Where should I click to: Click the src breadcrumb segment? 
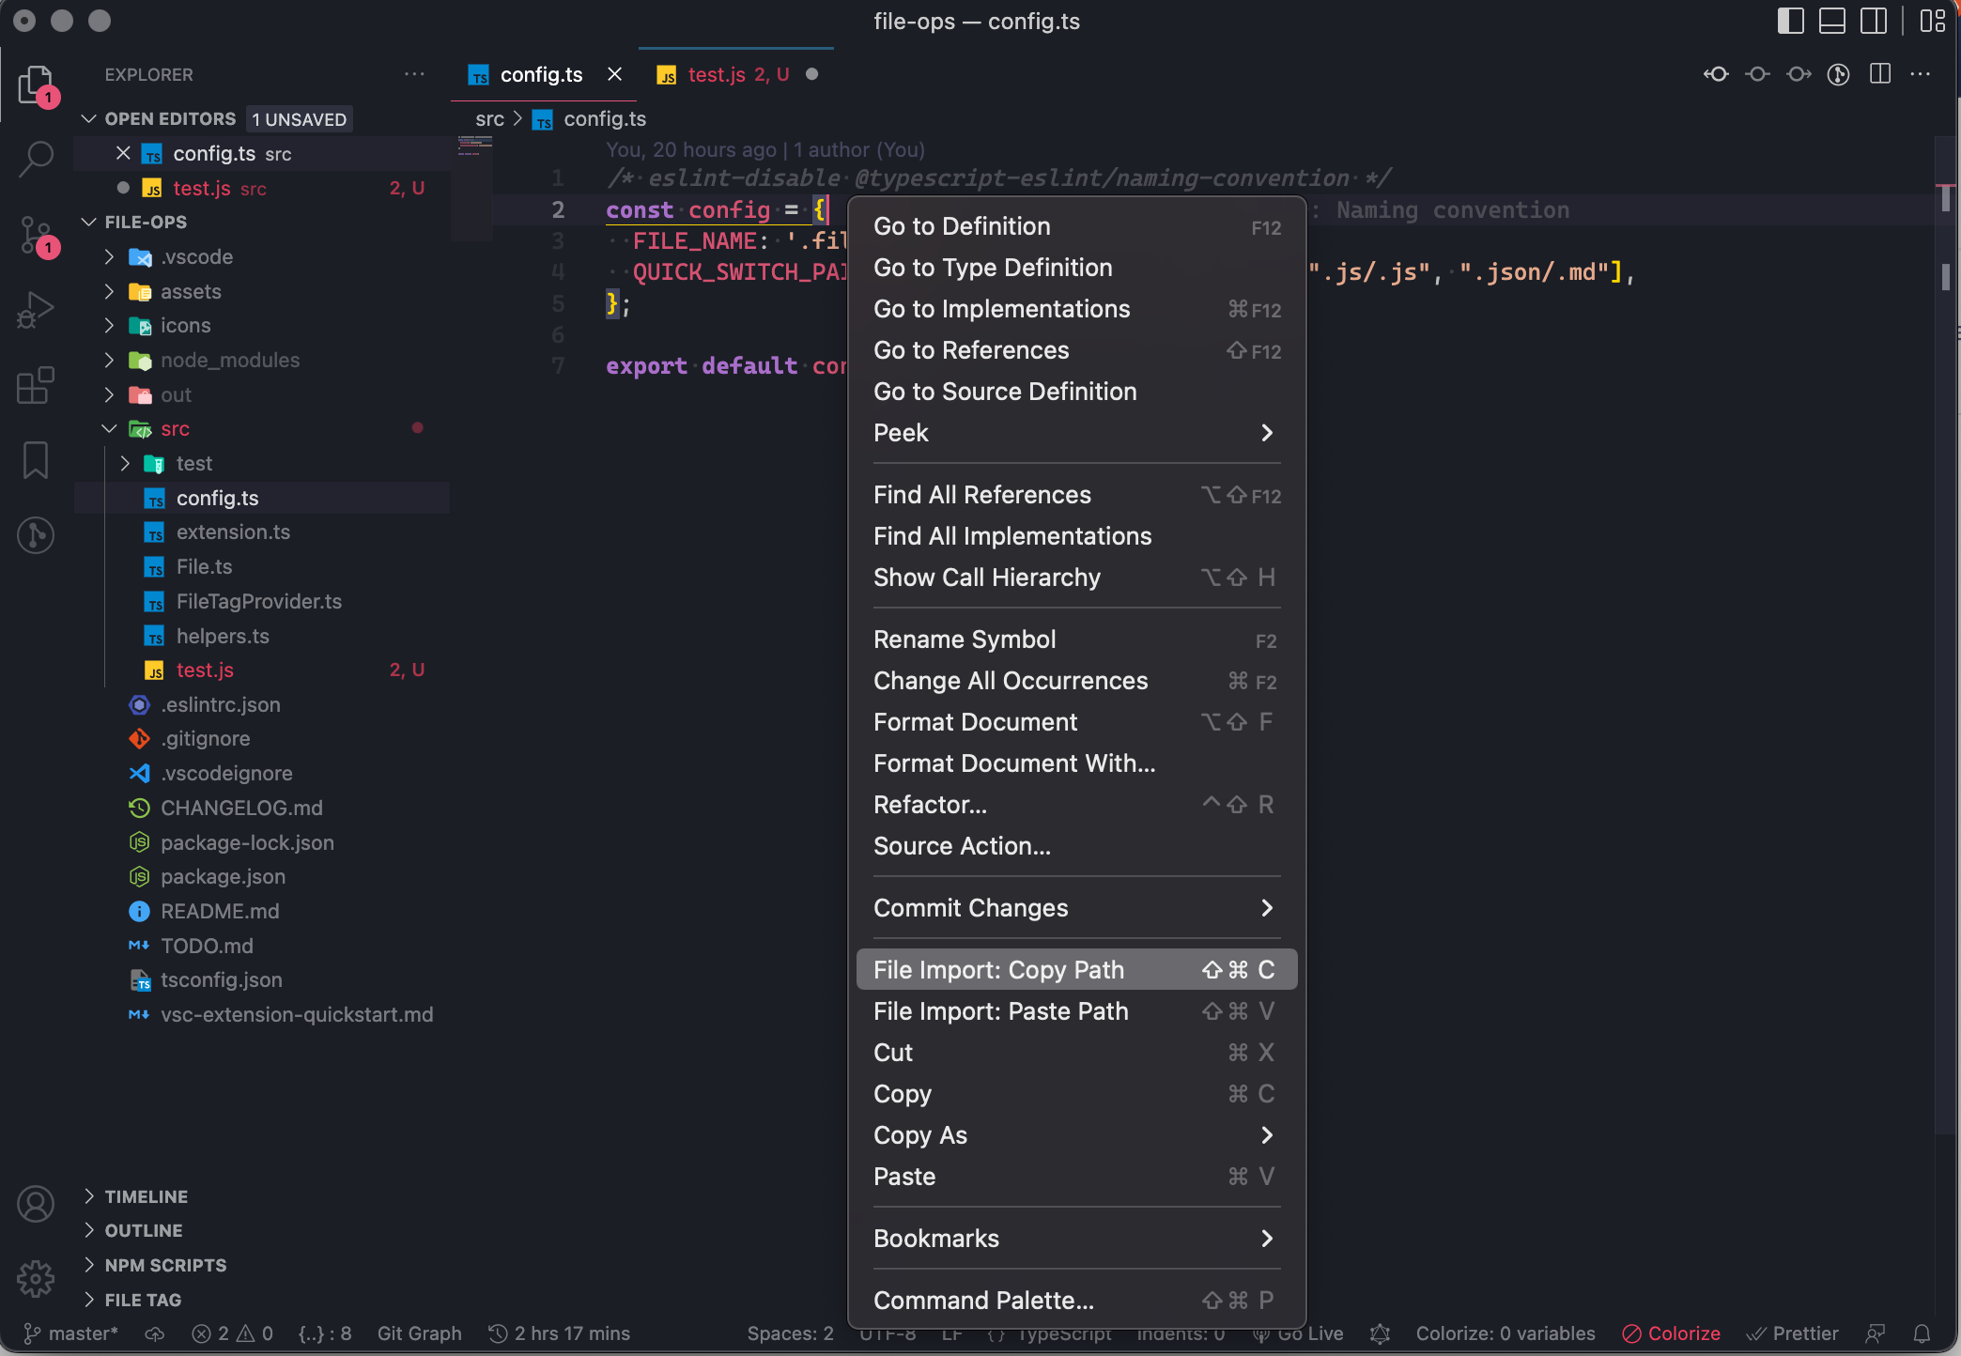[489, 119]
